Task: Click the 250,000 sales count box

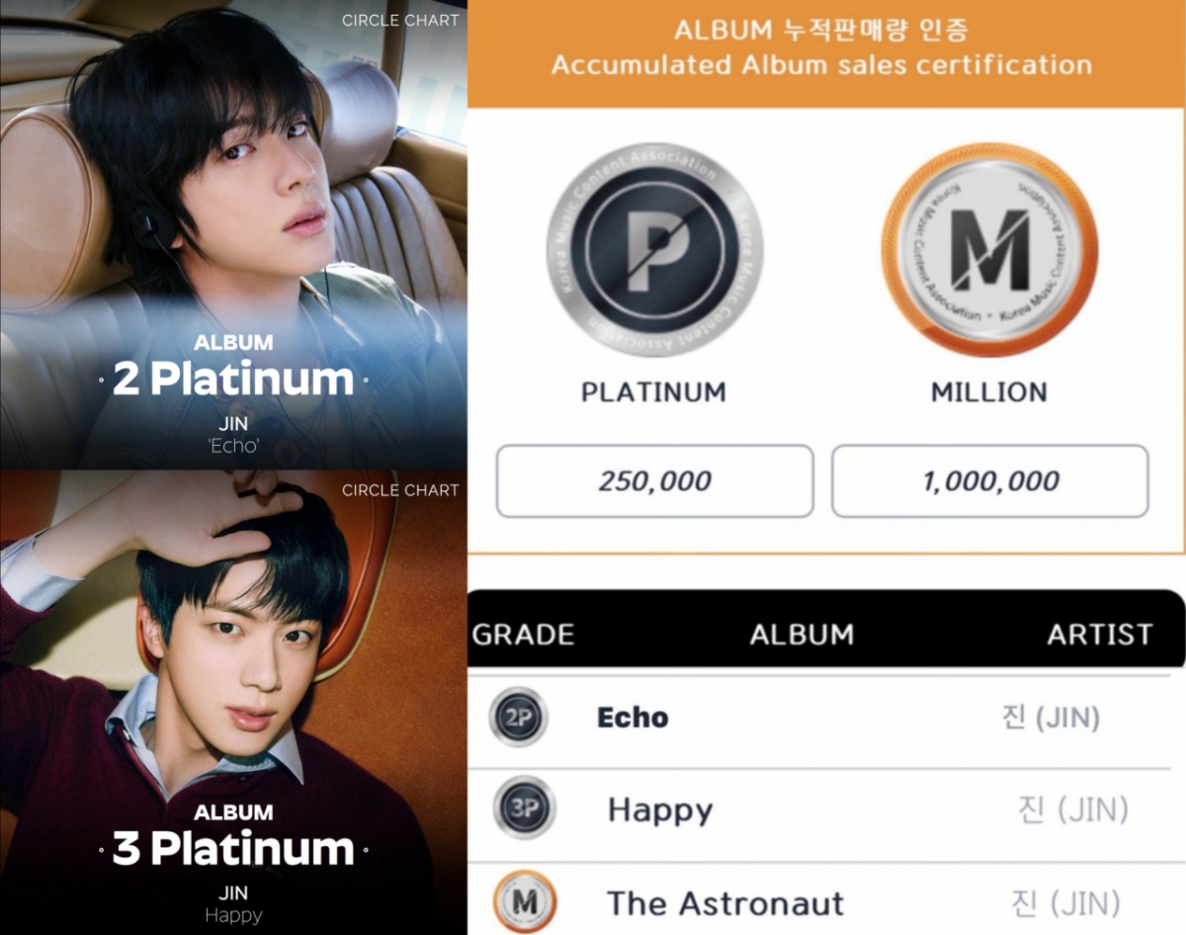Action: tap(654, 481)
